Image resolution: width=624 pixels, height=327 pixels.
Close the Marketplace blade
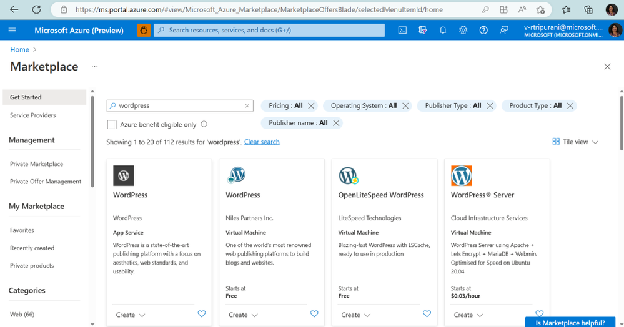[607, 66]
